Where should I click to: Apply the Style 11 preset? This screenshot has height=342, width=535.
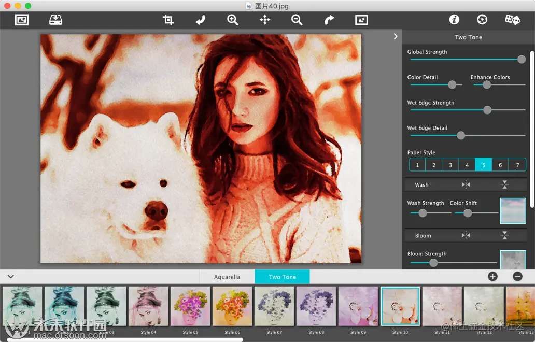[x=442, y=306]
